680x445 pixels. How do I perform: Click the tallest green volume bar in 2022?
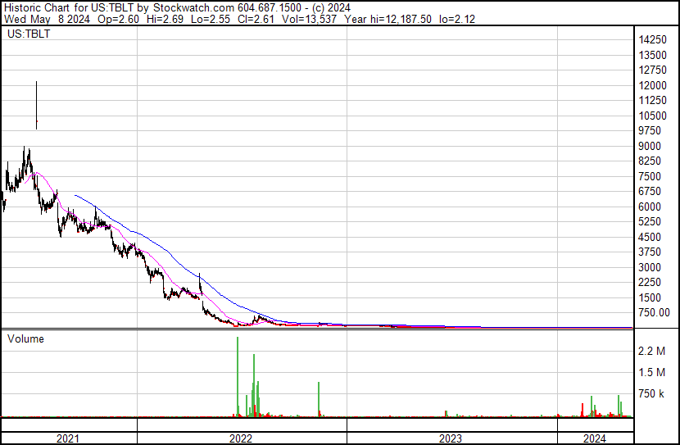[238, 377]
